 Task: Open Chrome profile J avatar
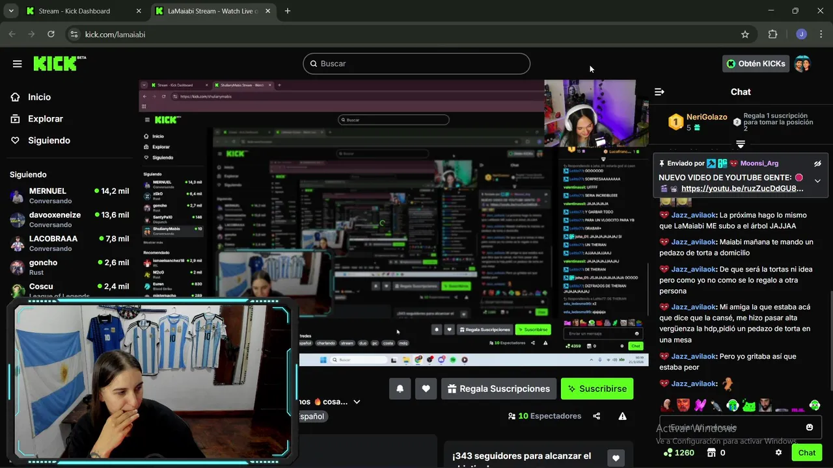pyautogui.click(x=801, y=34)
